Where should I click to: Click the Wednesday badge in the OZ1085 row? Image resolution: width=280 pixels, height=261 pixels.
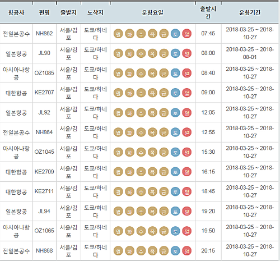click(x=141, y=73)
